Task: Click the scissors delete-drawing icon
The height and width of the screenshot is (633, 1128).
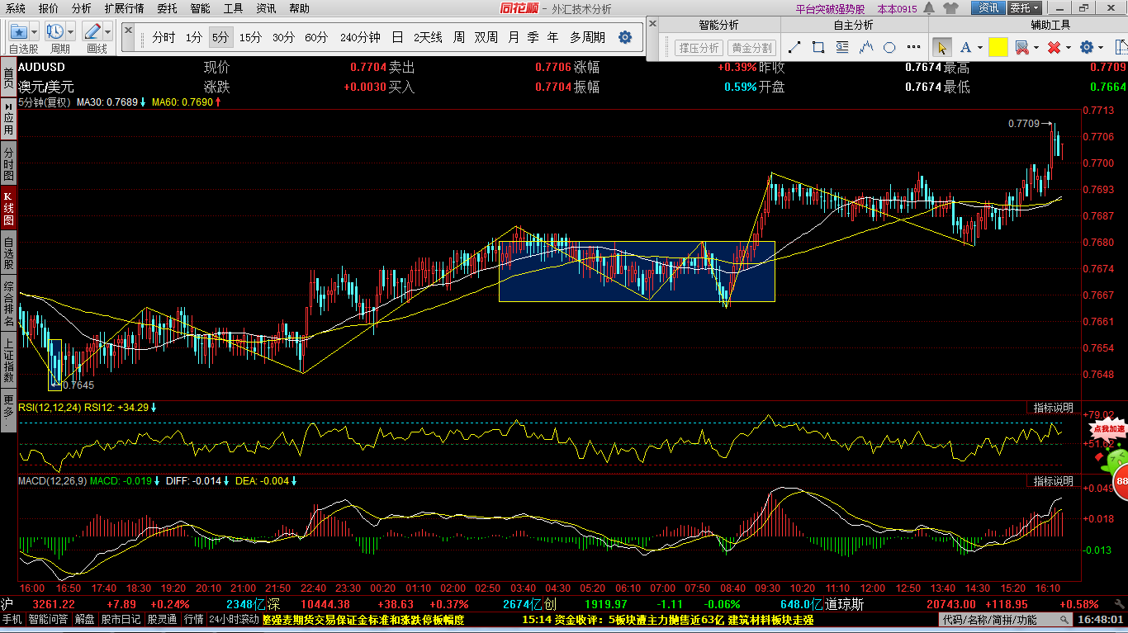Action: (1022, 47)
